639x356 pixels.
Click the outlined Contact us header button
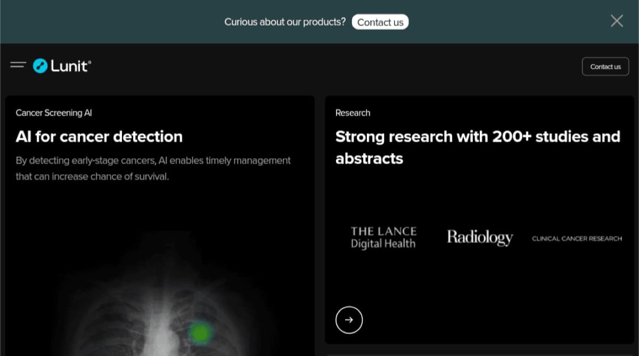(605, 67)
